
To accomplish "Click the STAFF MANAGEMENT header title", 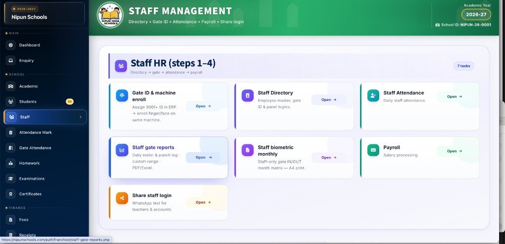I will point(180,11).
